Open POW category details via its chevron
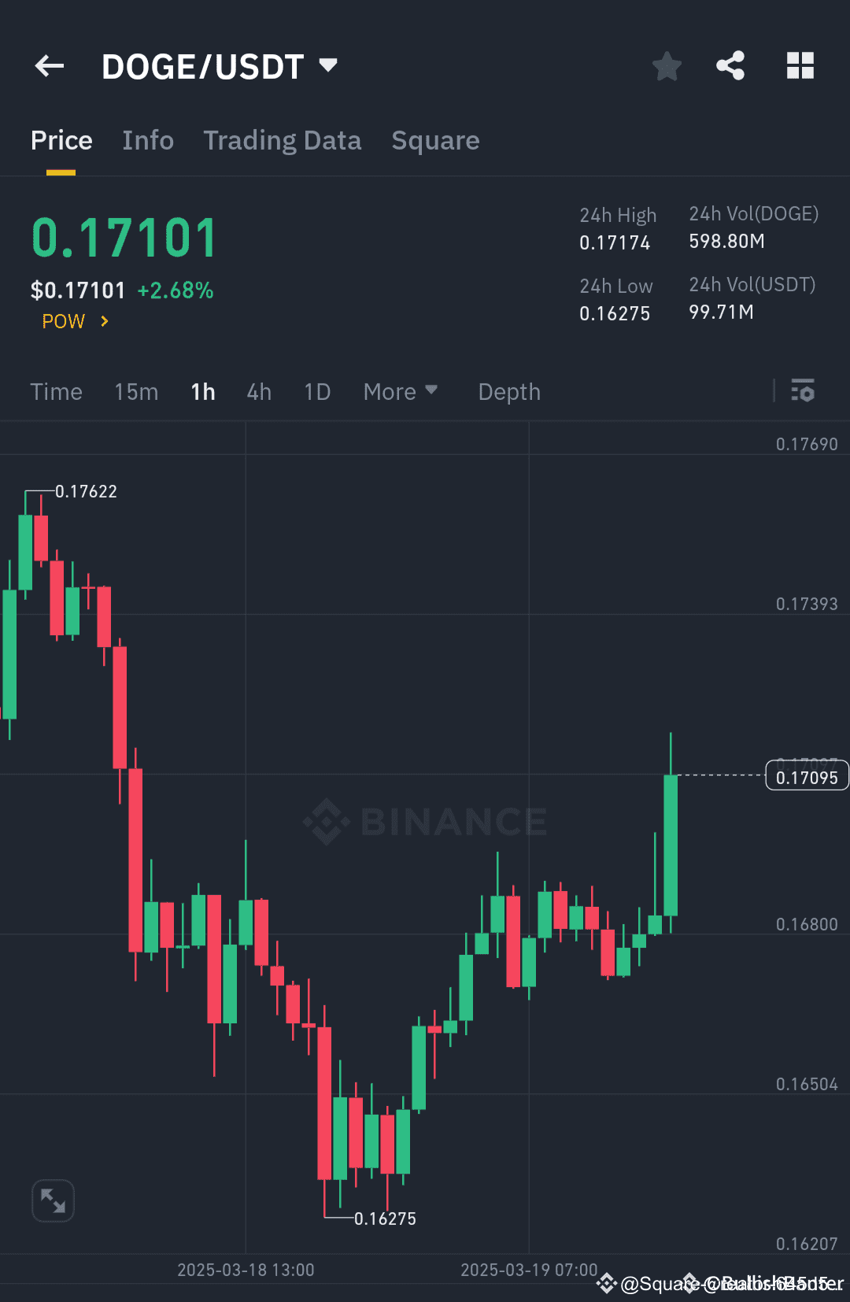This screenshot has width=850, height=1302. click(x=105, y=321)
